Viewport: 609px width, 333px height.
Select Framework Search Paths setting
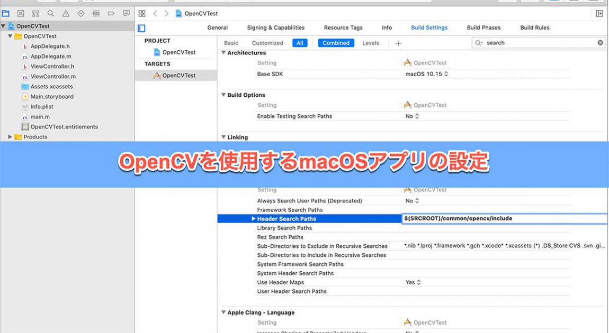coord(290,210)
